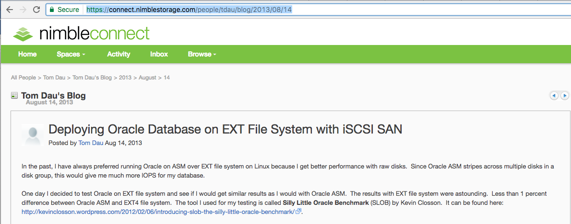Screen dimensions: 571x224
Task: Reload the page with refresh icon
Action: click(36, 10)
